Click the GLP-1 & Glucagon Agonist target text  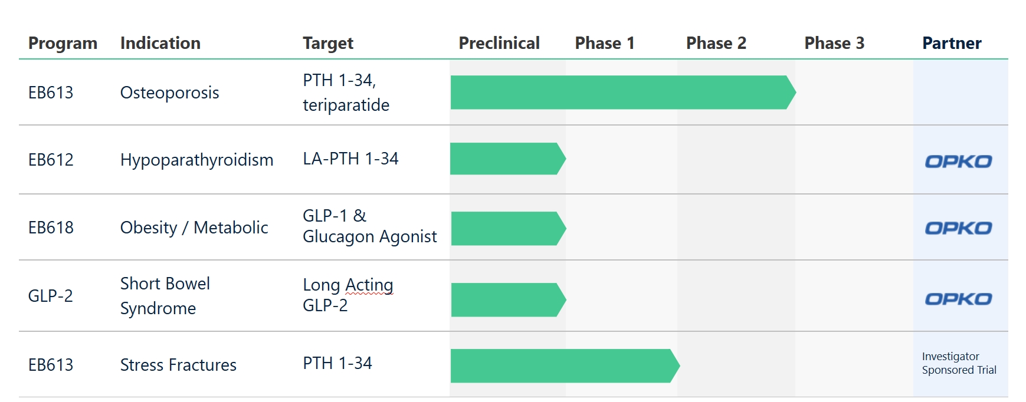(369, 226)
